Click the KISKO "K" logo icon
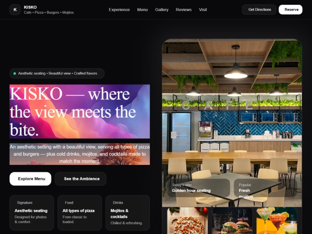 (15, 9)
